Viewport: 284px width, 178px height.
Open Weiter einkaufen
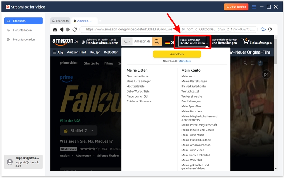192,96
